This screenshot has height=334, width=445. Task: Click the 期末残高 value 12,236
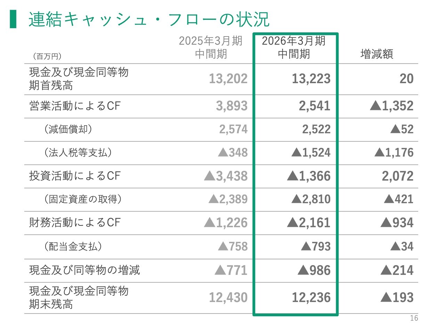coord(311,297)
